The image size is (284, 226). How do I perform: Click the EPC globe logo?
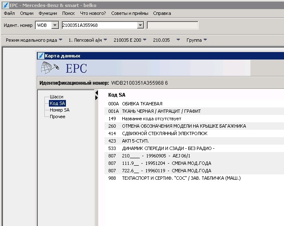(x=50, y=68)
